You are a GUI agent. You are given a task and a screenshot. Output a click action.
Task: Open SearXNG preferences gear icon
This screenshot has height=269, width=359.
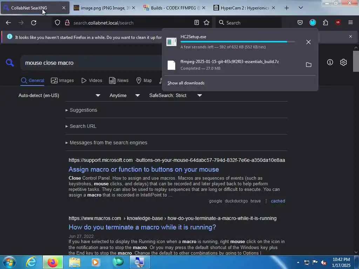tap(343, 62)
